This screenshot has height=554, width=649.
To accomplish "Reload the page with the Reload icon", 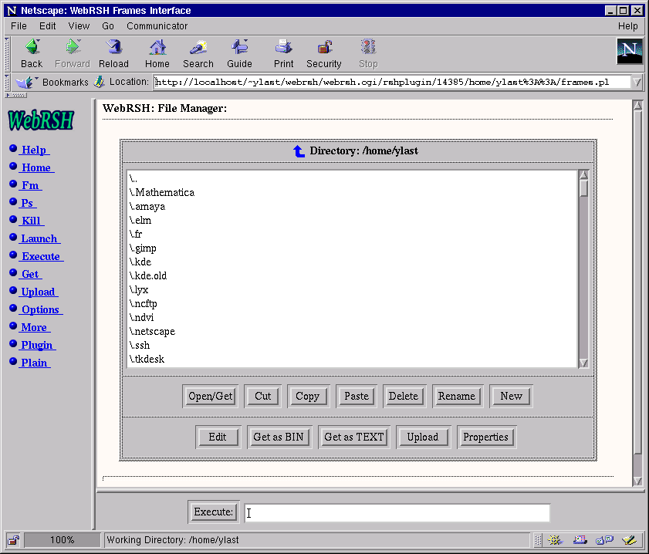I will (113, 47).
